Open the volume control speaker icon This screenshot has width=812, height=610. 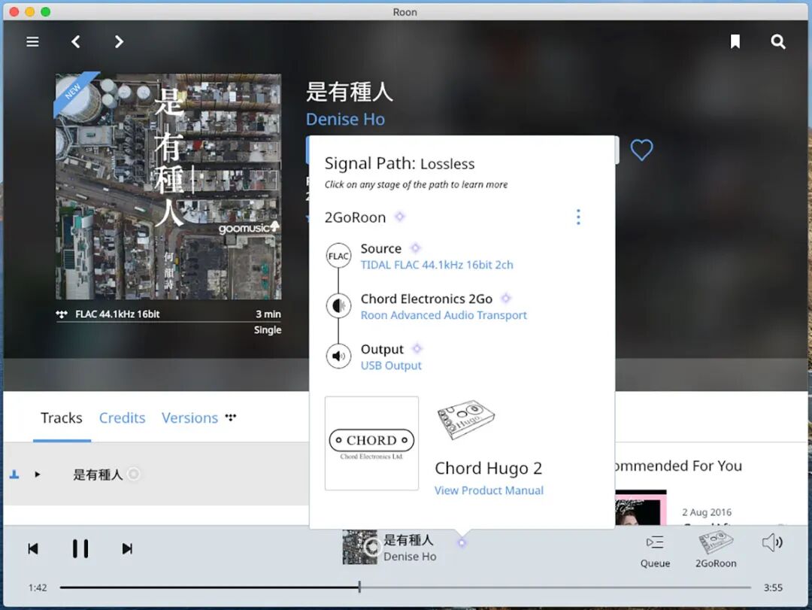[x=772, y=542]
